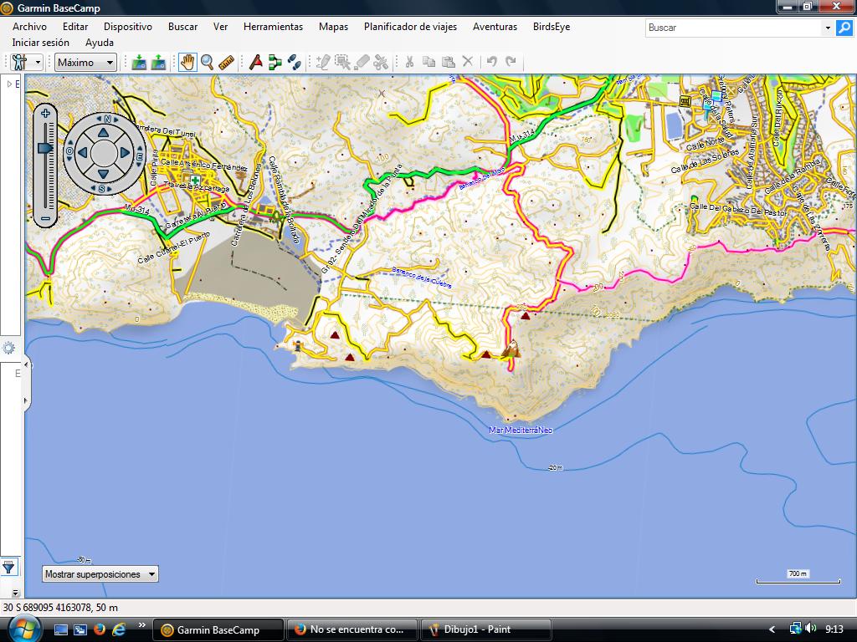Select the new route tool
The image size is (857, 642).
[275, 62]
